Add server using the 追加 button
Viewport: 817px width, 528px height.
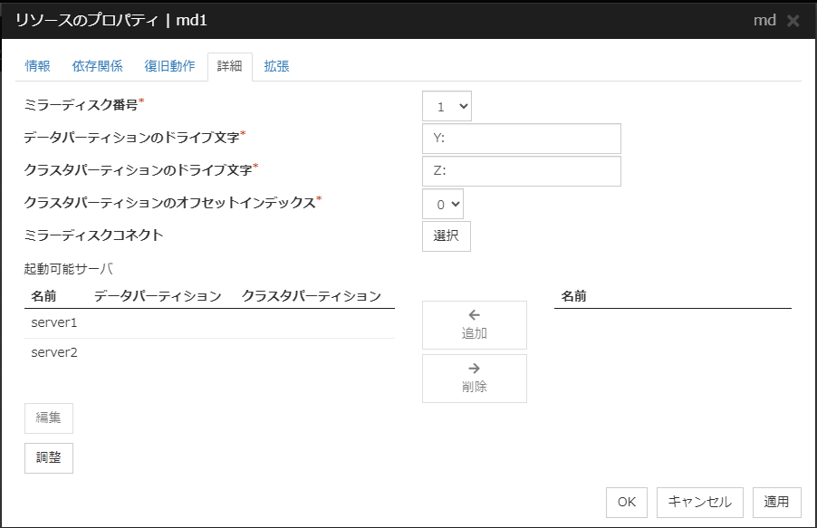coord(474,324)
